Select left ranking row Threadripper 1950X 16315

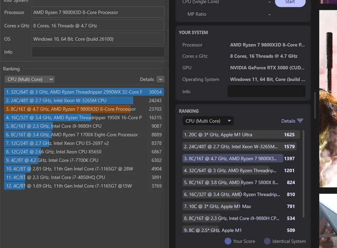pos(84,118)
